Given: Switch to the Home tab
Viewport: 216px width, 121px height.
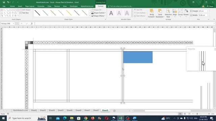Looking at the screenshot, I should [12, 6].
